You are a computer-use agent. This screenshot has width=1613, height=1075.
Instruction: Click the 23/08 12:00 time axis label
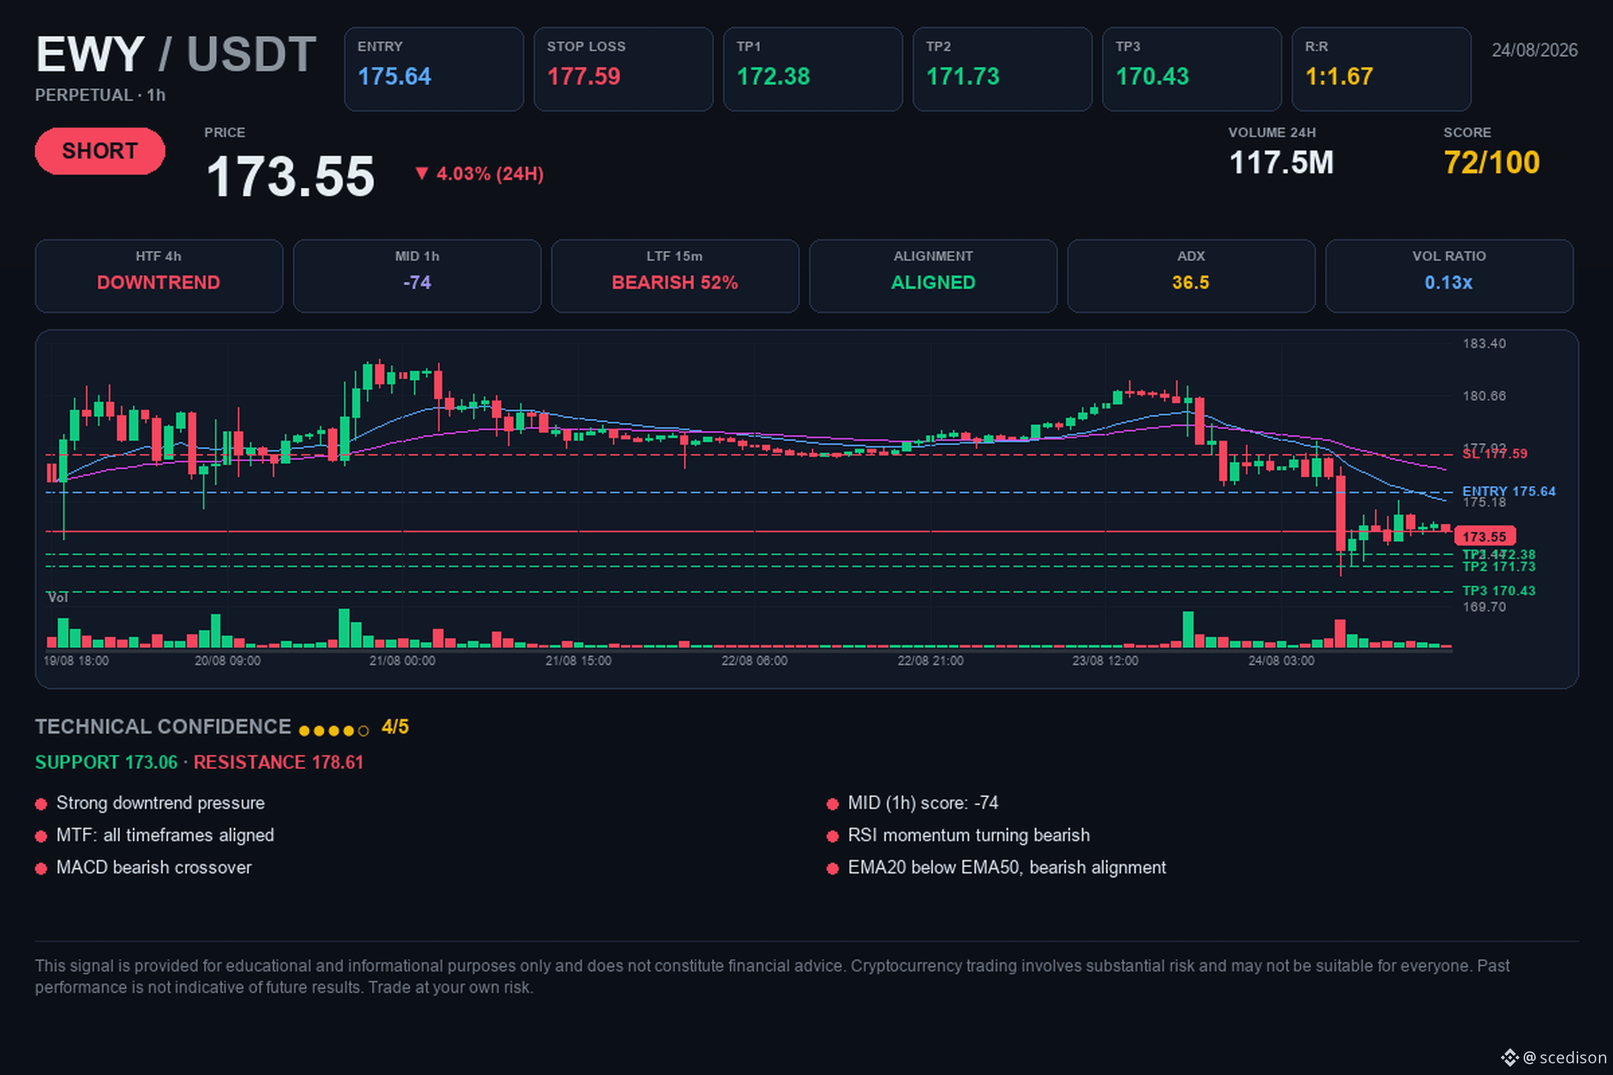(x=1106, y=661)
